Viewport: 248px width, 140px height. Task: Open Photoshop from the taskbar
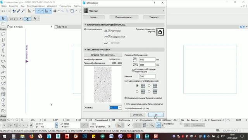[84, 136]
